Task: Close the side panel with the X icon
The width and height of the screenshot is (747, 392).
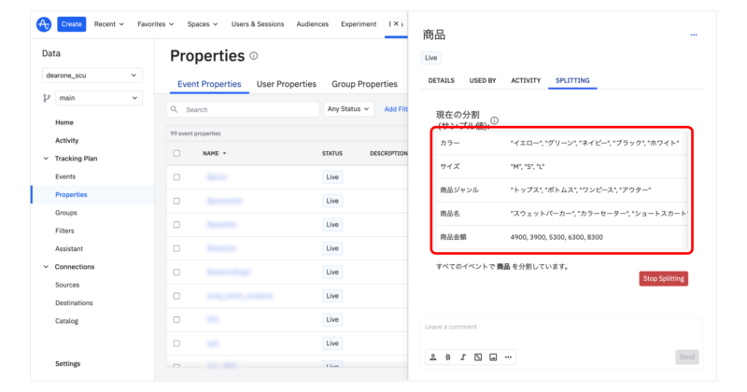Action: [398, 24]
